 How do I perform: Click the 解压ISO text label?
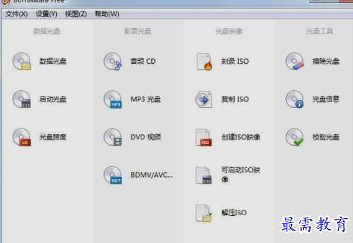[234, 213]
